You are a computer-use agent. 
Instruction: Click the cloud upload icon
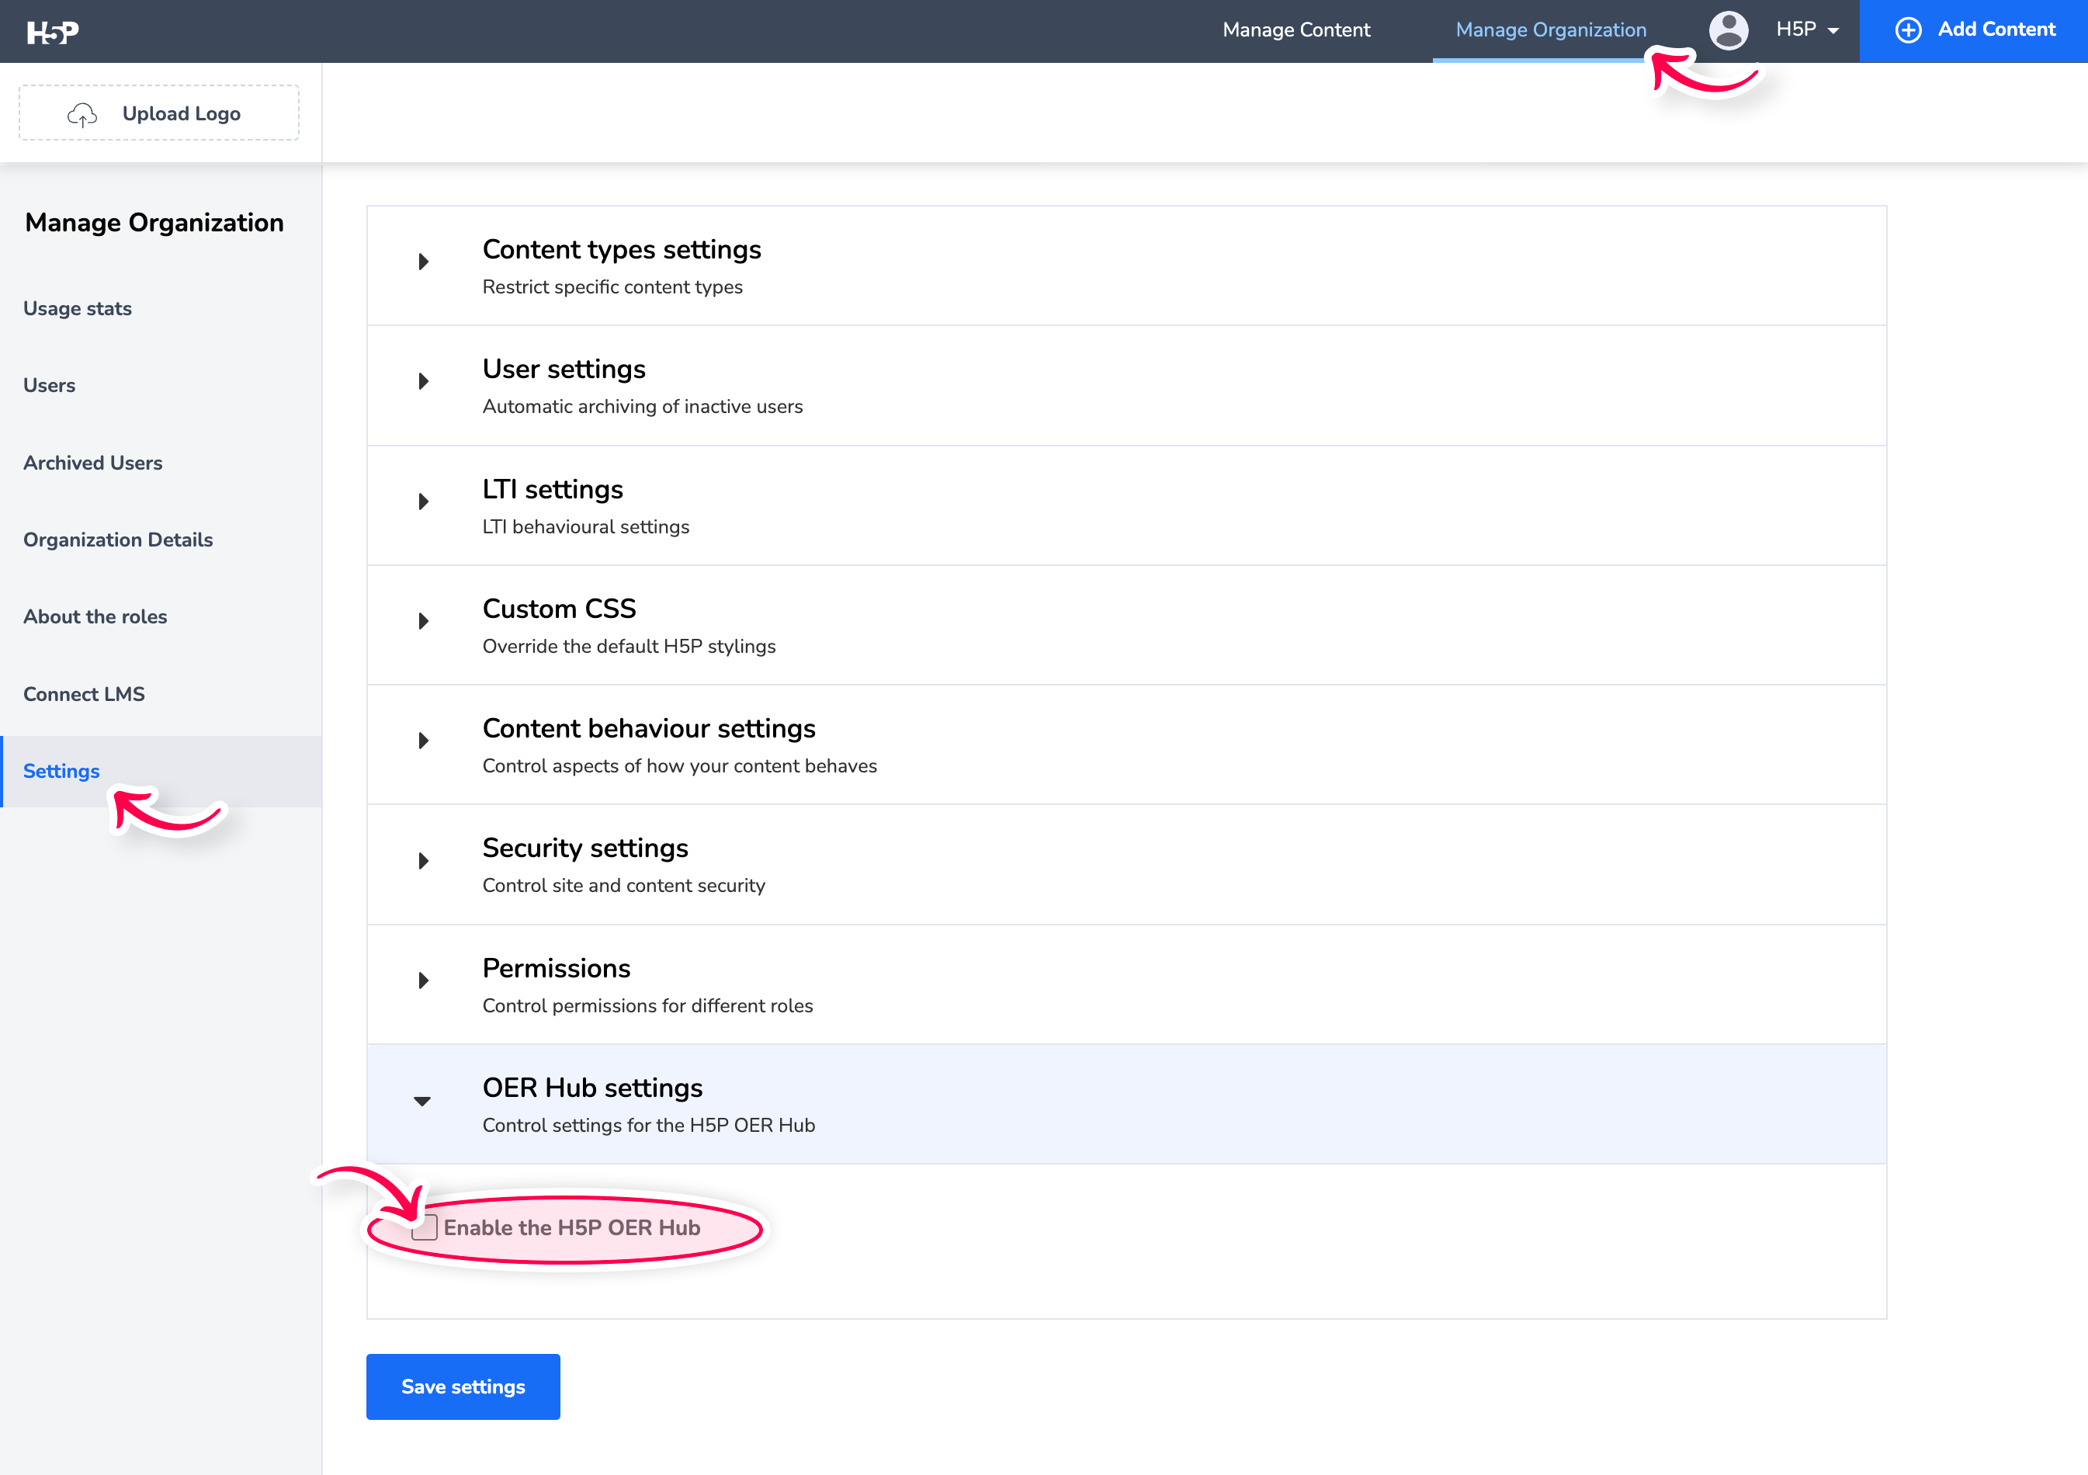pyautogui.click(x=82, y=115)
